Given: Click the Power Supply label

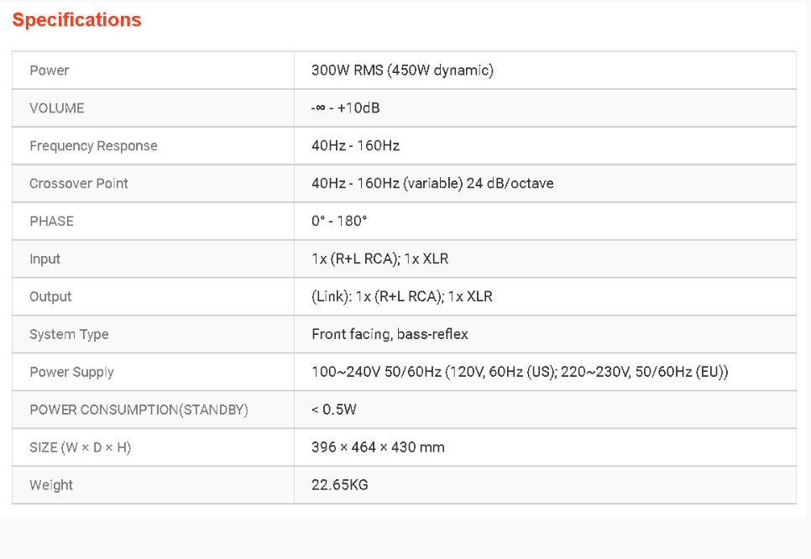Looking at the screenshot, I should pyautogui.click(x=71, y=373).
